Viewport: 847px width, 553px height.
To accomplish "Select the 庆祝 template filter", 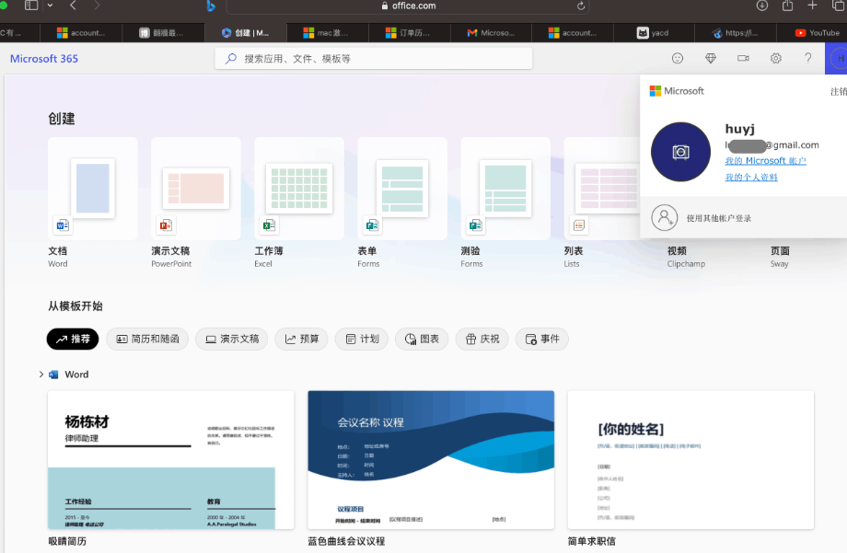I will (482, 340).
